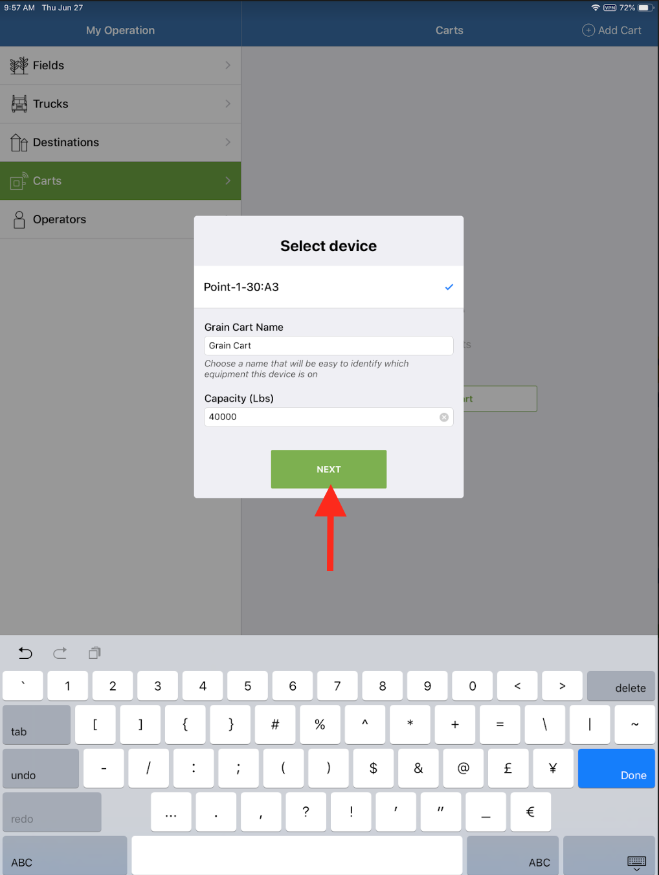Tap the Wi-Fi status icon
The image size is (659, 875).
(x=596, y=8)
